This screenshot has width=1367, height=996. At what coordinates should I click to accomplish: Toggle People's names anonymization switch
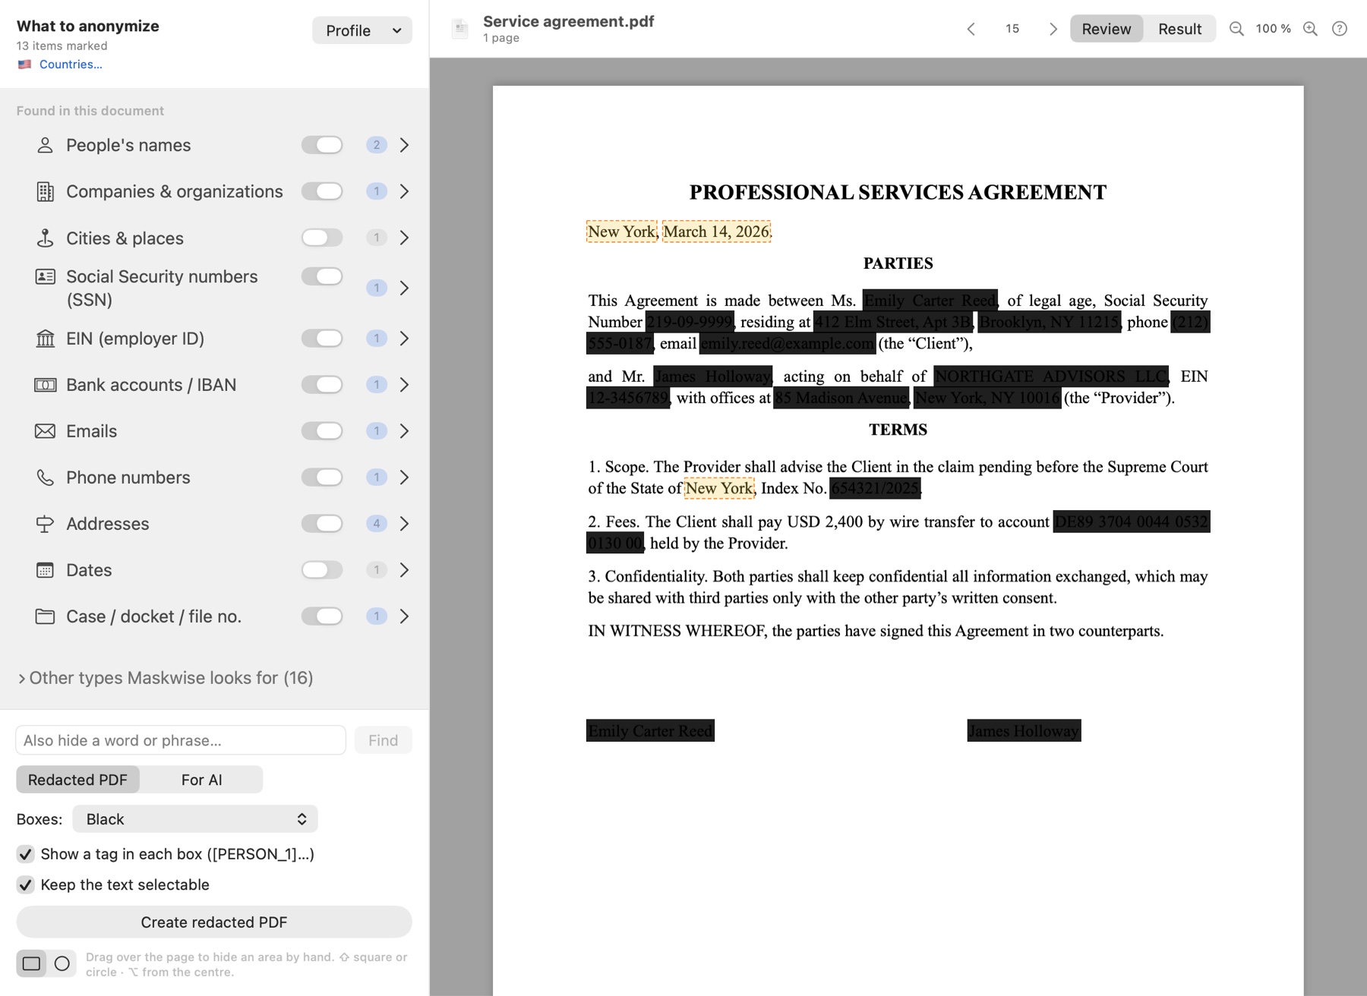[322, 145]
